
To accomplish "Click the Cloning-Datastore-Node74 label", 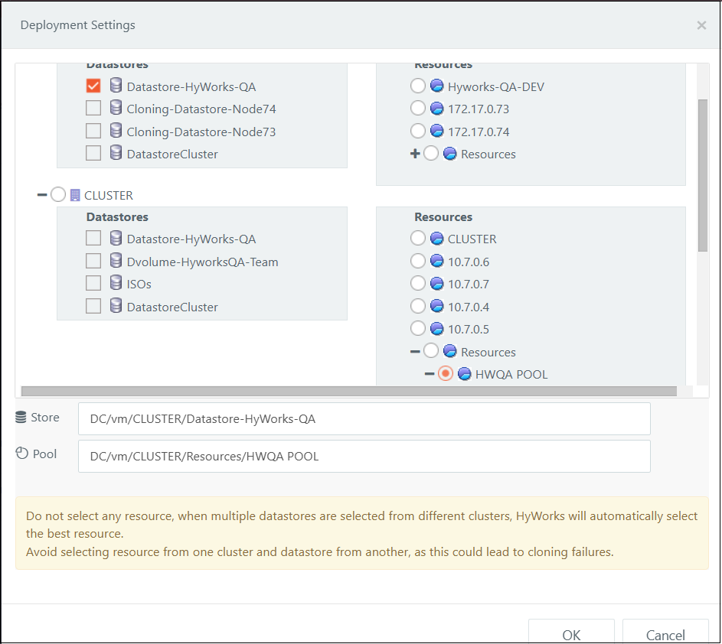I will click(x=201, y=109).
